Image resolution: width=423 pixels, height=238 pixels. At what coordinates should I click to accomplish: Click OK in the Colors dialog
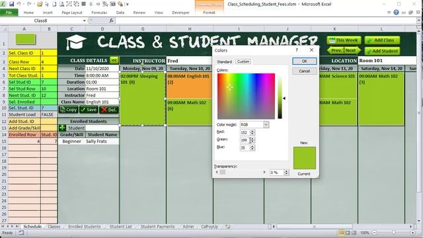coord(304,61)
